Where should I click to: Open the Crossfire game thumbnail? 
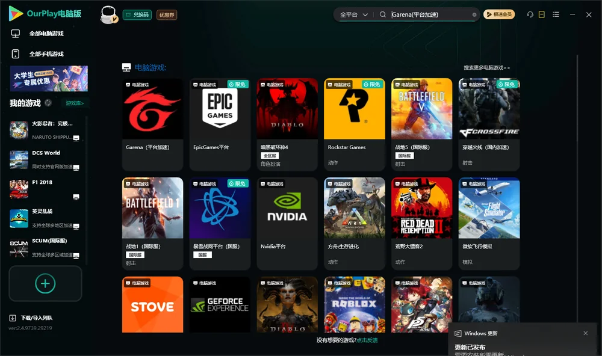(x=489, y=109)
